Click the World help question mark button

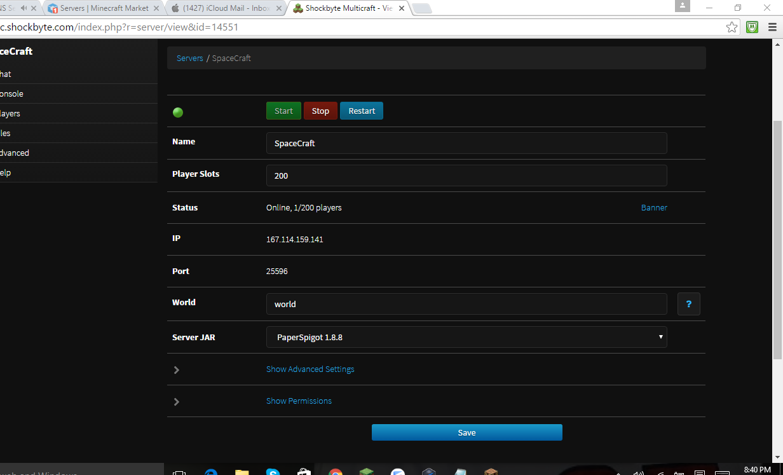(689, 304)
